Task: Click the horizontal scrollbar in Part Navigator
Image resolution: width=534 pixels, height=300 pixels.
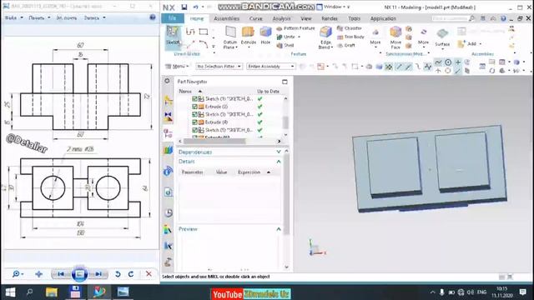Action: 214,141
